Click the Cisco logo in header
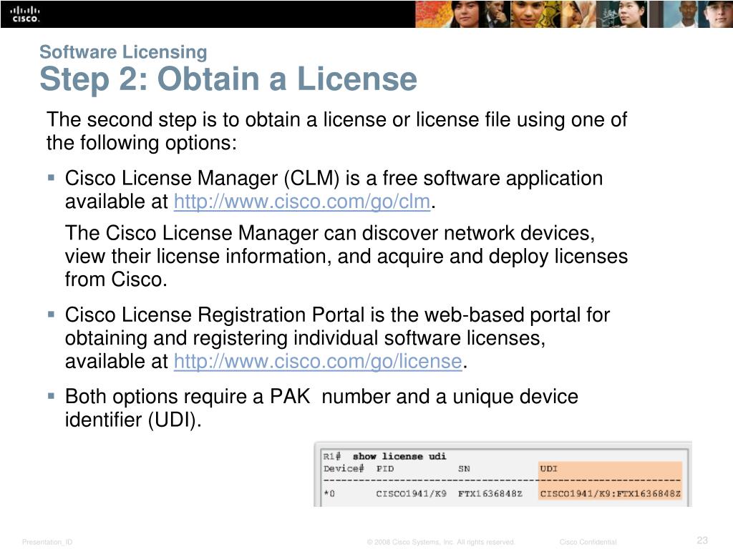 click(x=25, y=14)
